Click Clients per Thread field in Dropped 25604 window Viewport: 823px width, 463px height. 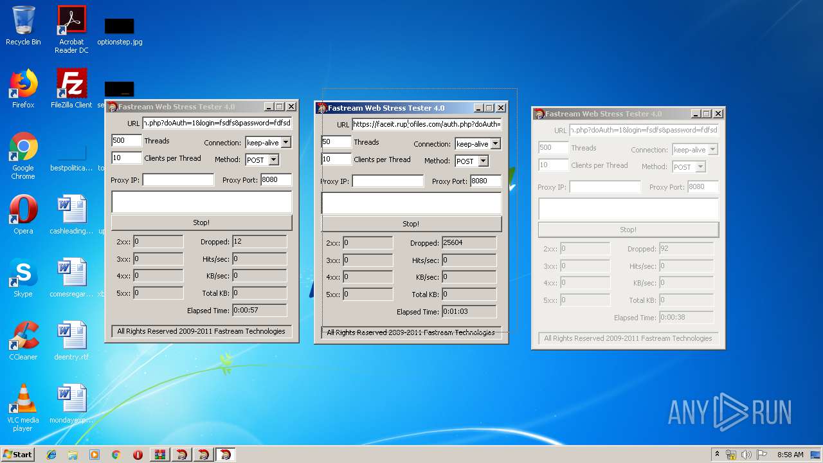tap(336, 159)
